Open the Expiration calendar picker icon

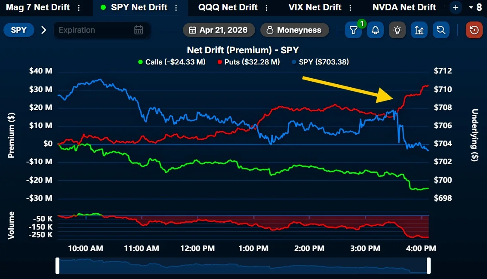pyautogui.click(x=139, y=30)
